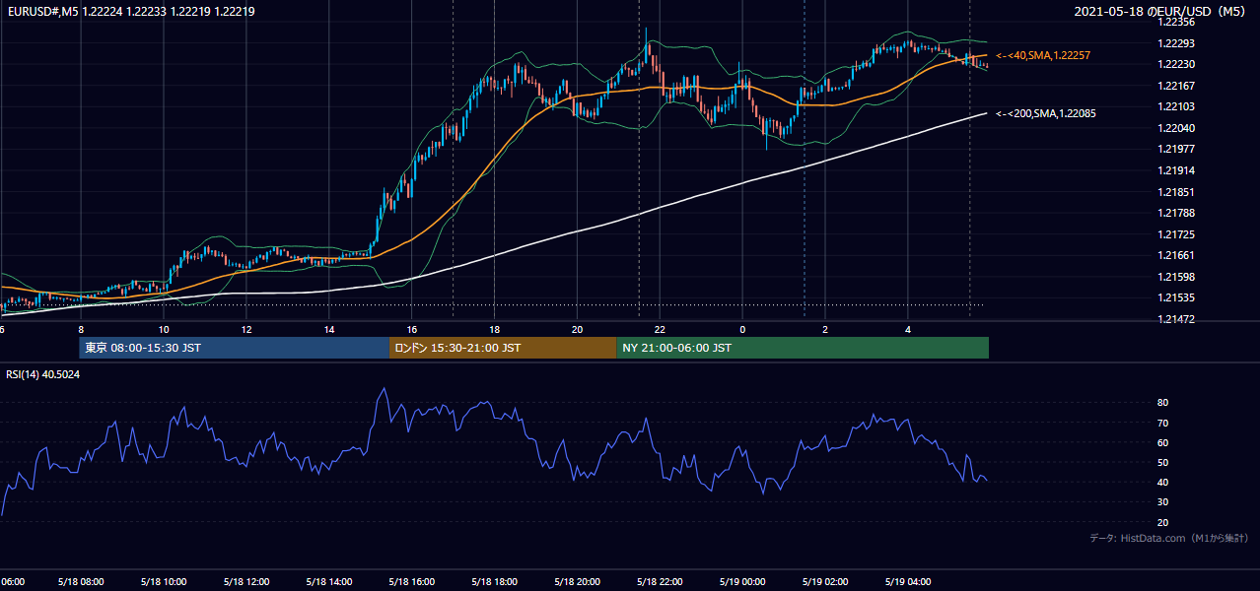The width and height of the screenshot is (1260, 591).
Task: Click price level 1.22040 on the axis
Action: tap(1176, 128)
